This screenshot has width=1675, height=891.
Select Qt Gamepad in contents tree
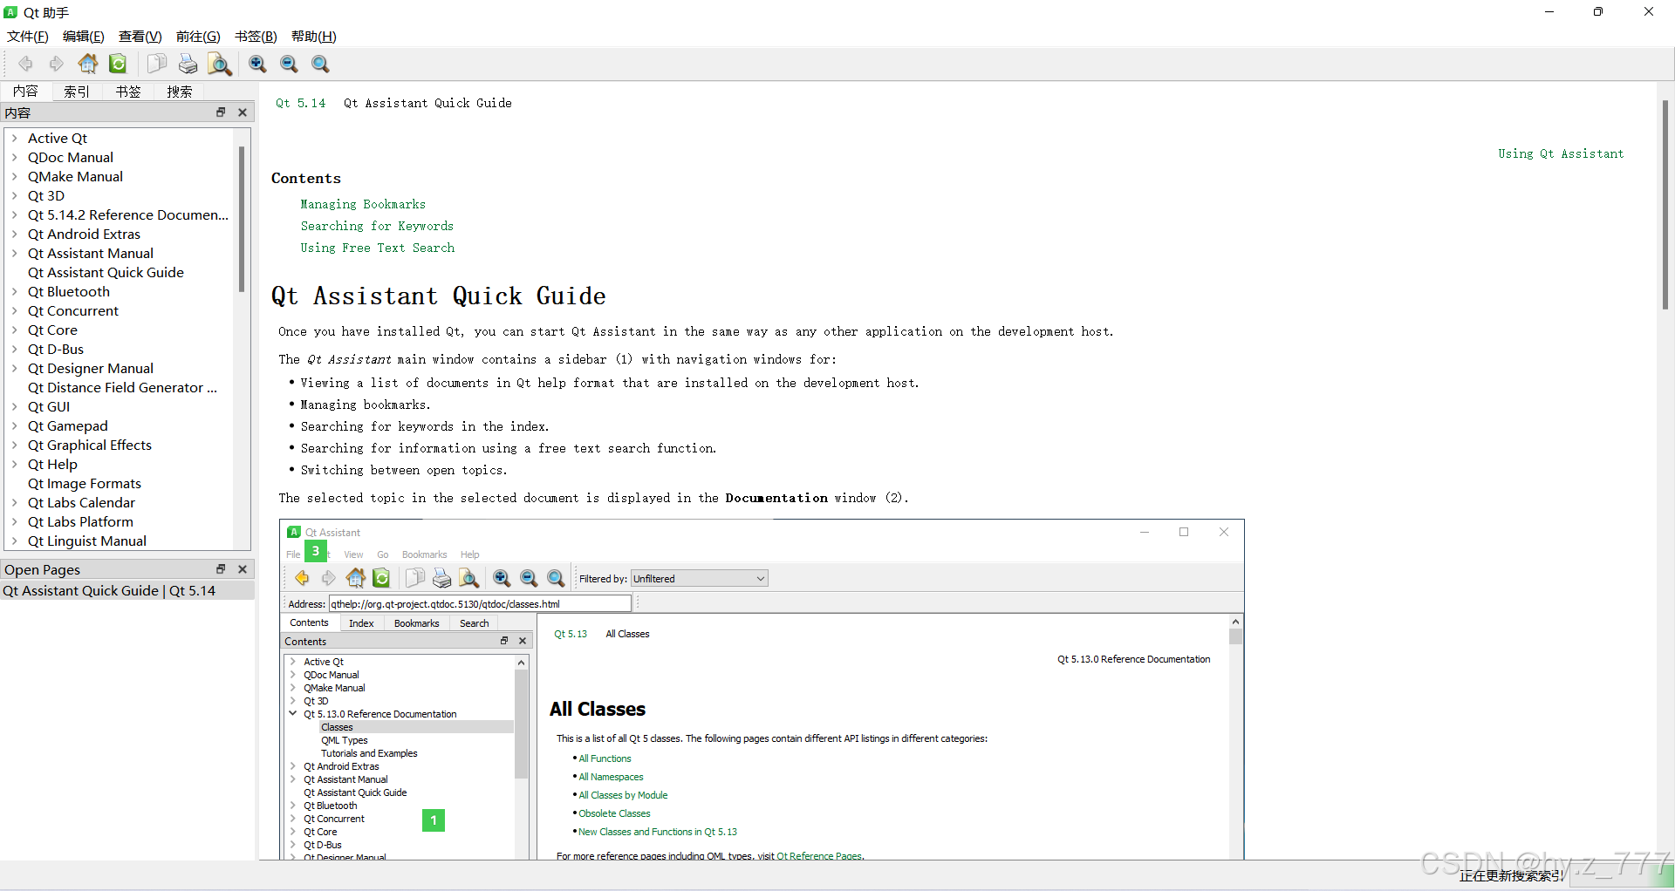pyautogui.click(x=68, y=425)
